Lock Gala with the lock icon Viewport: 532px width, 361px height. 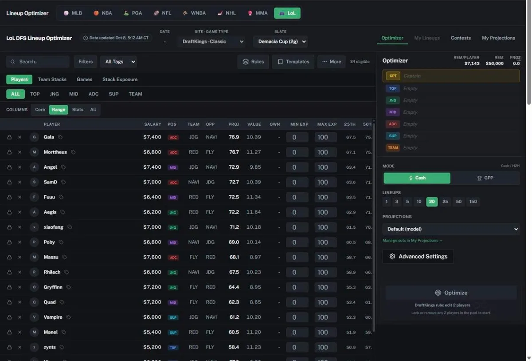tap(9, 137)
